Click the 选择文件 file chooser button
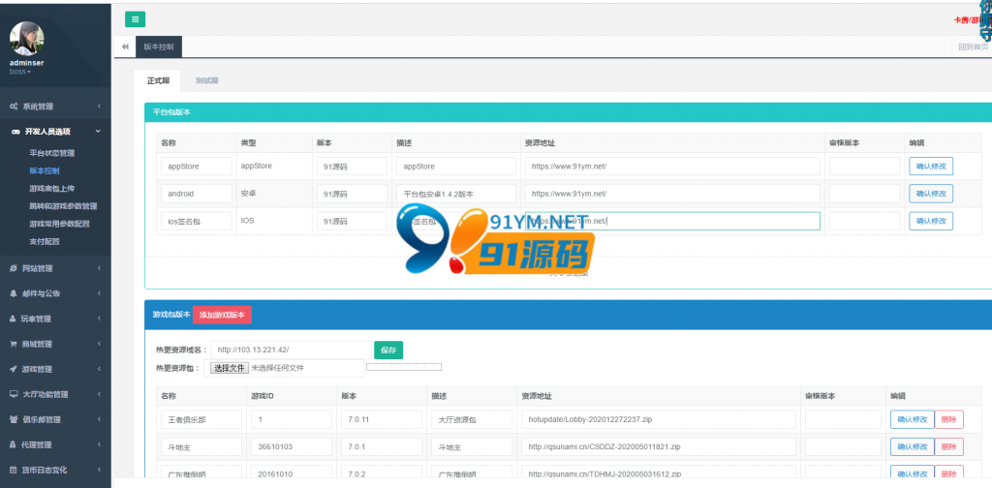 coord(229,368)
